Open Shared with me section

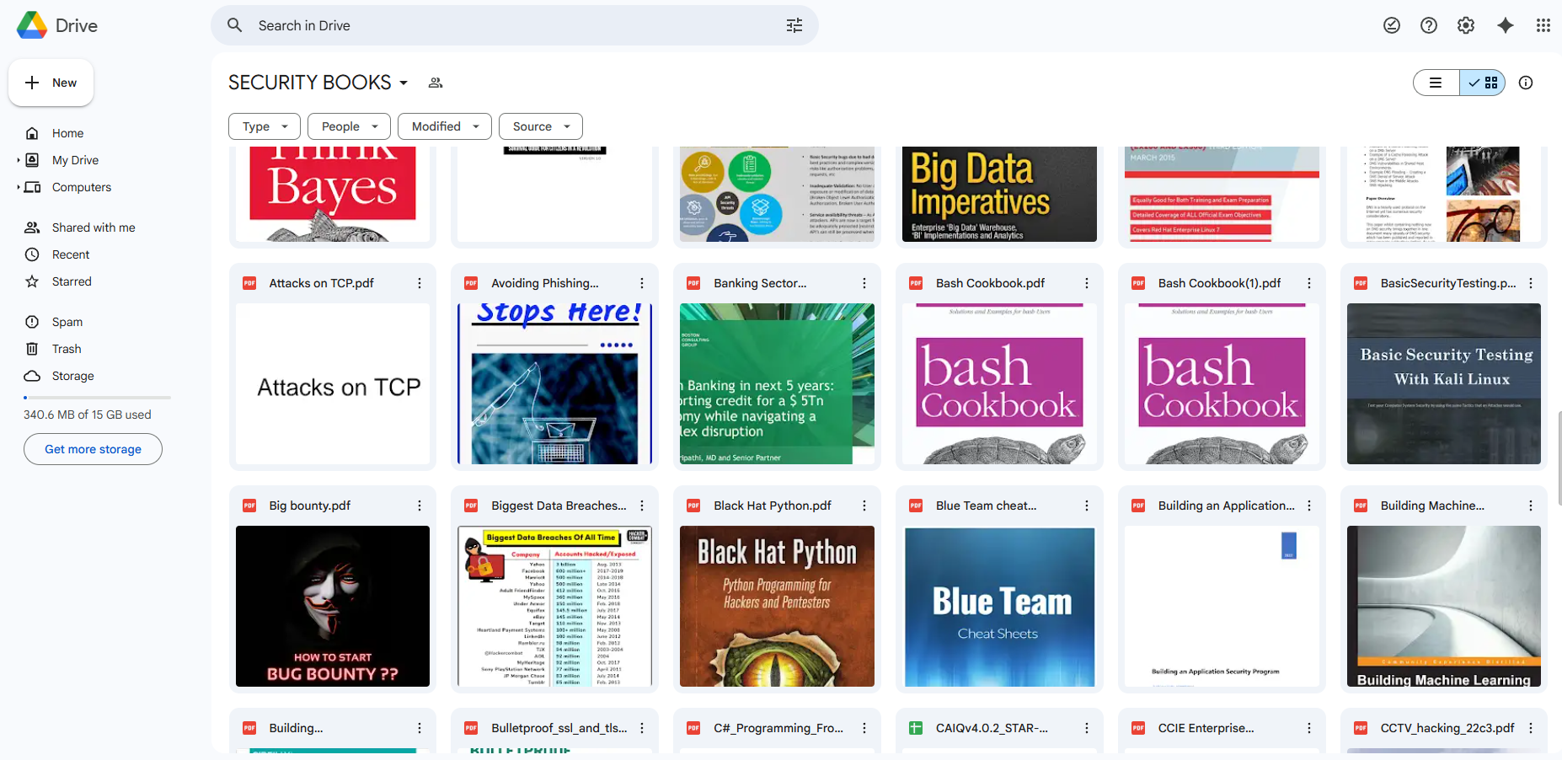tap(93, 227)
